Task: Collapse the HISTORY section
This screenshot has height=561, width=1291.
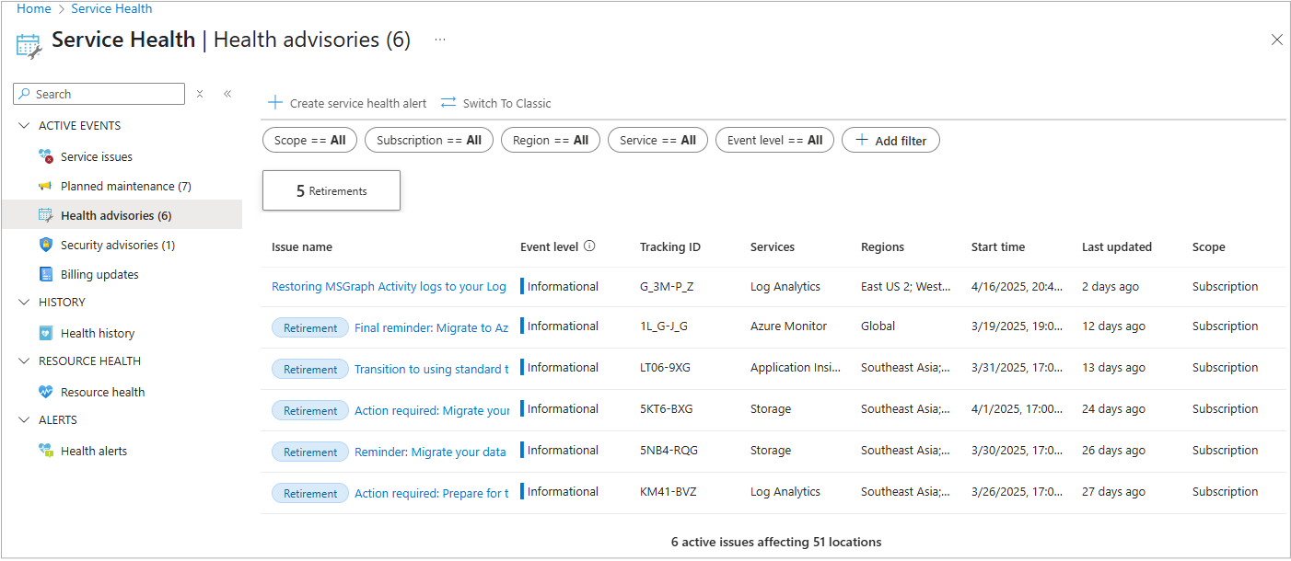Action: tap(24, 303)
